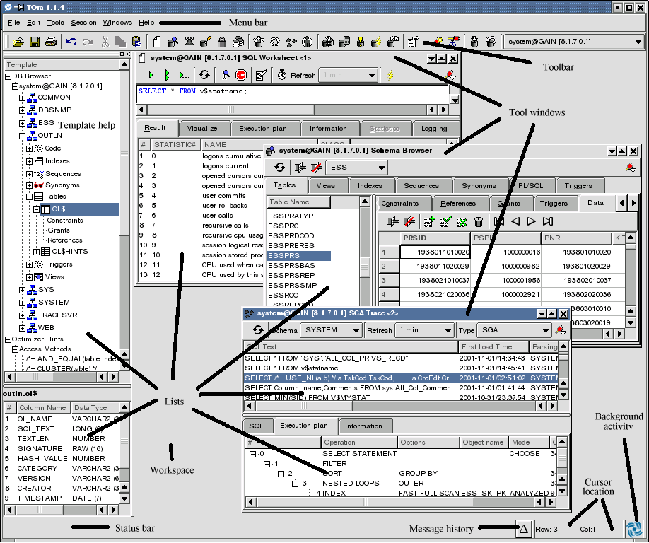
Task: Open the Session menu
Action: 83,23
